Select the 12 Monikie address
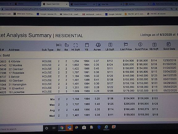Screen dimensions: 178x134 pyautogui.click(x=15, y=65)
